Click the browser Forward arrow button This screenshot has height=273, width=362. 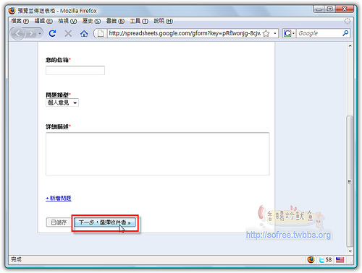31,33
